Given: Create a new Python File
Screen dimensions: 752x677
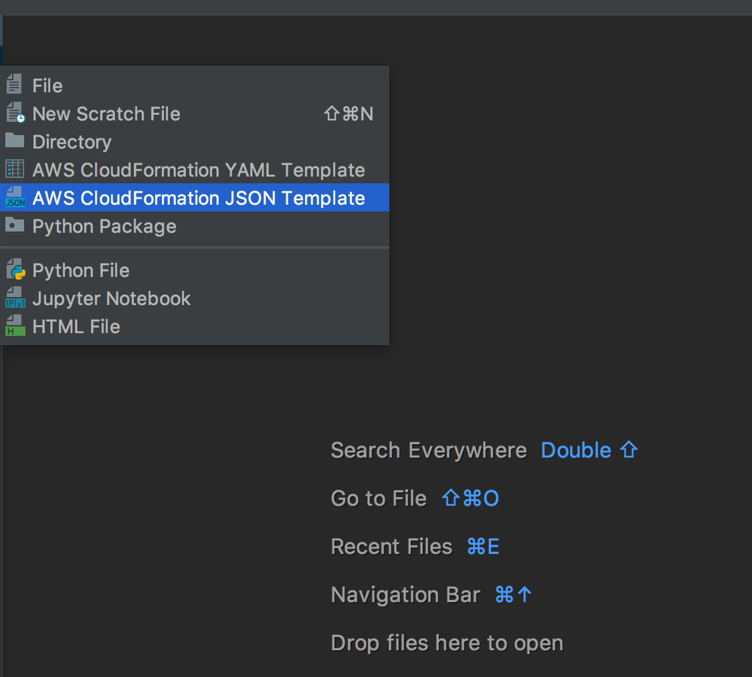Looking at the screenshot, I should pyautogui.click(x=194, y=270).
